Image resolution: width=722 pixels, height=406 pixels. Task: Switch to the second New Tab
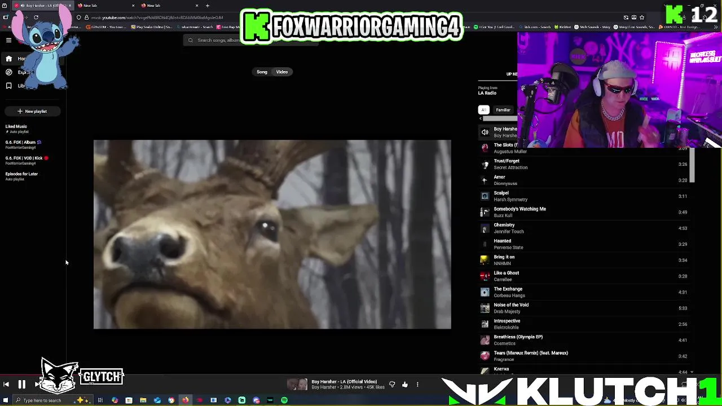(168, 6)
